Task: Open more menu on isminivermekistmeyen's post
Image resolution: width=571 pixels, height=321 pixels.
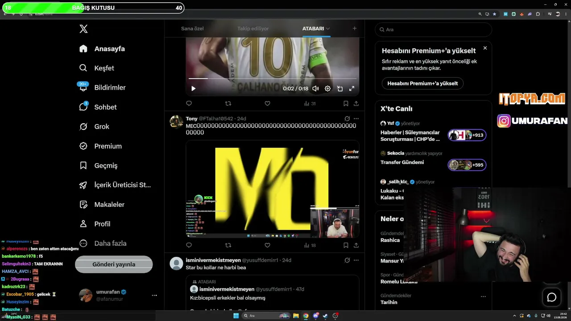Action: [356, 260]
